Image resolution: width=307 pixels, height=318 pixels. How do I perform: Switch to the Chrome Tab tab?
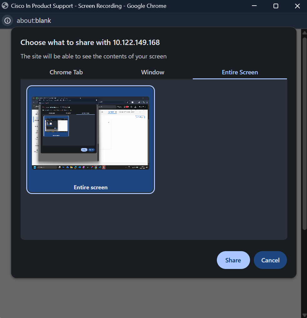(x=66, y=72)
